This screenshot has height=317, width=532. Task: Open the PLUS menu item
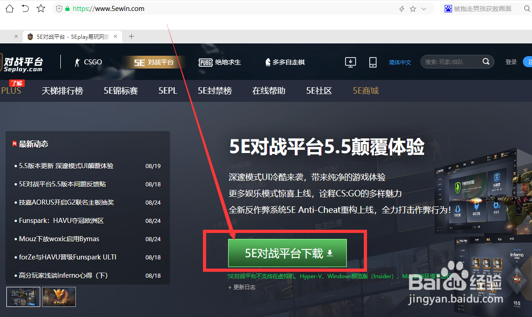pos(11,90)
